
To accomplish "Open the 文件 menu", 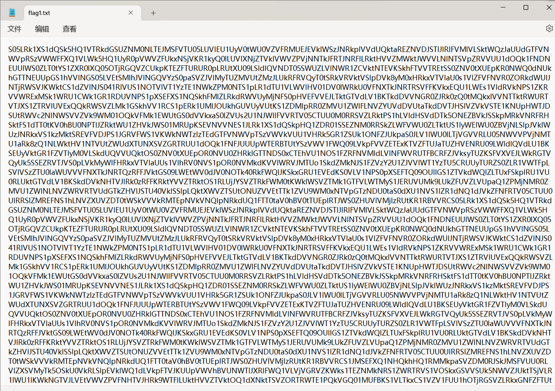I will pyautogui.click(x=15, y=29).
